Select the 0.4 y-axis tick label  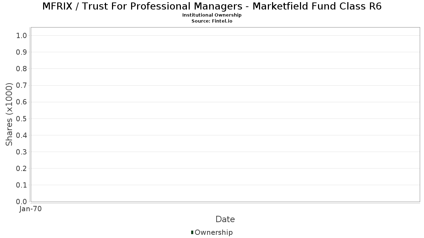[x=22, y=135]
